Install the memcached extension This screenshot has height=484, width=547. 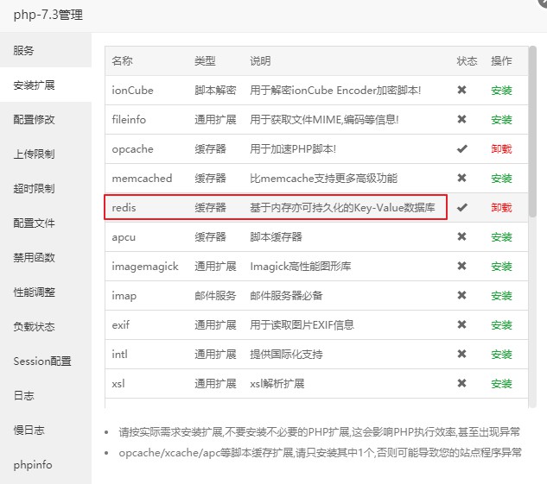(501, 179)
